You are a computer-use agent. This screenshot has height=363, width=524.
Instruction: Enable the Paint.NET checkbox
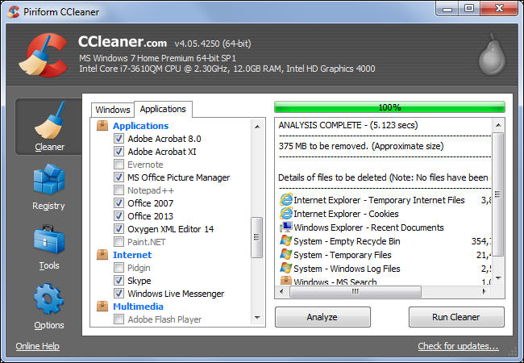pos(119,242)
